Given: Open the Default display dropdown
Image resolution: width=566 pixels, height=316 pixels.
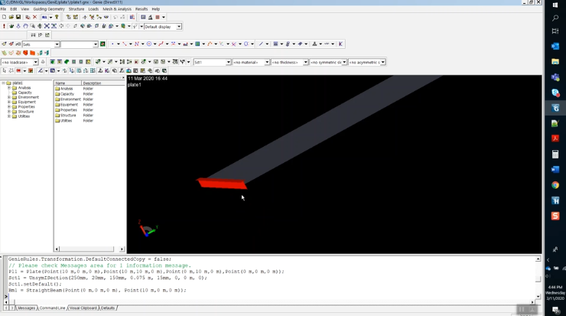Looking at the screenshot, I should (179, 26).
